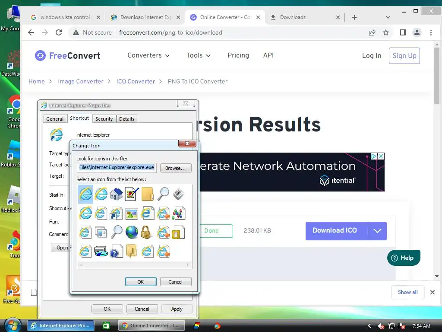Select the image with pen icon

click(132, 194)
